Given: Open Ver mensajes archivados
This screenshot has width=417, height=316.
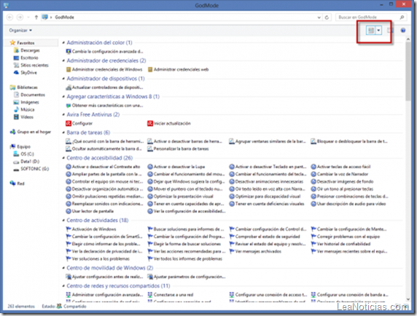Looking at the screenshot, I should pyautogui.click(x=255, y=251).
